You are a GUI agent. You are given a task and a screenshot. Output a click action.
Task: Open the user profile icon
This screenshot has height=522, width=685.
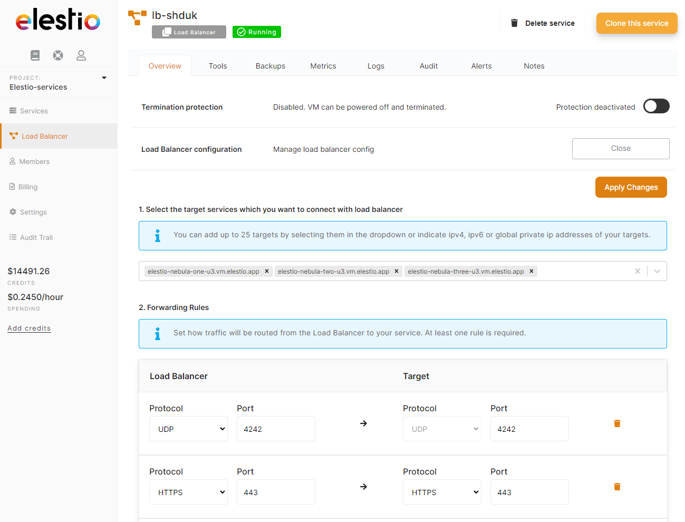81,55
